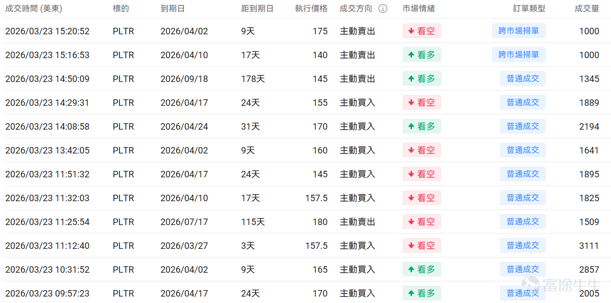Click 看空 tag in the 15:20:52 row
The height and width of the screenshot is (303, 611).
(x=422, y=31)
